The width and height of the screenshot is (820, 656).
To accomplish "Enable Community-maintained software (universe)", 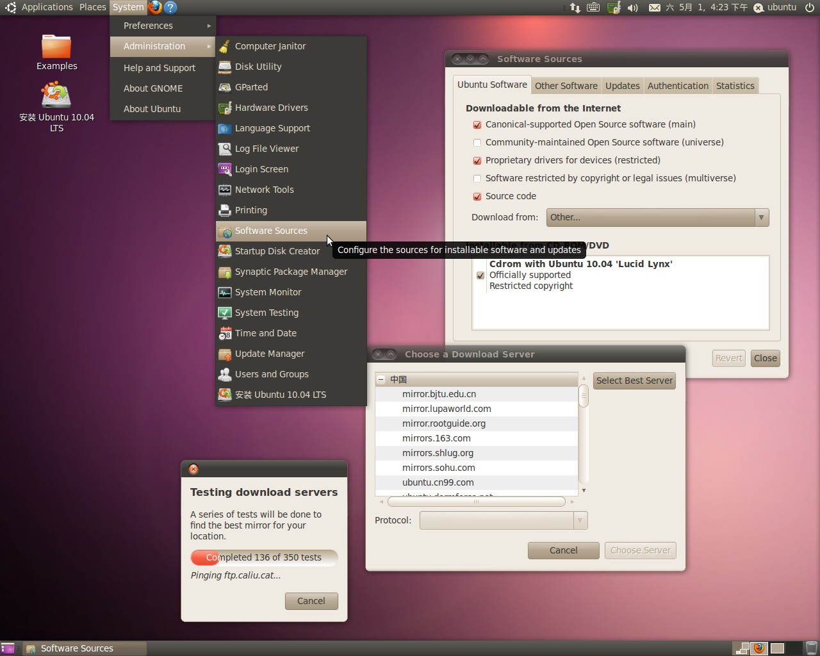I will coord(477,143).
